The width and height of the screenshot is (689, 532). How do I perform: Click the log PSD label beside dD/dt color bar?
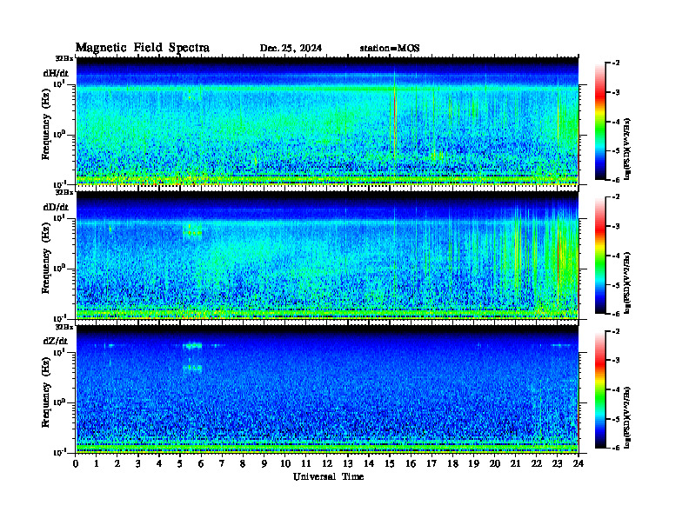coord(627,283)
